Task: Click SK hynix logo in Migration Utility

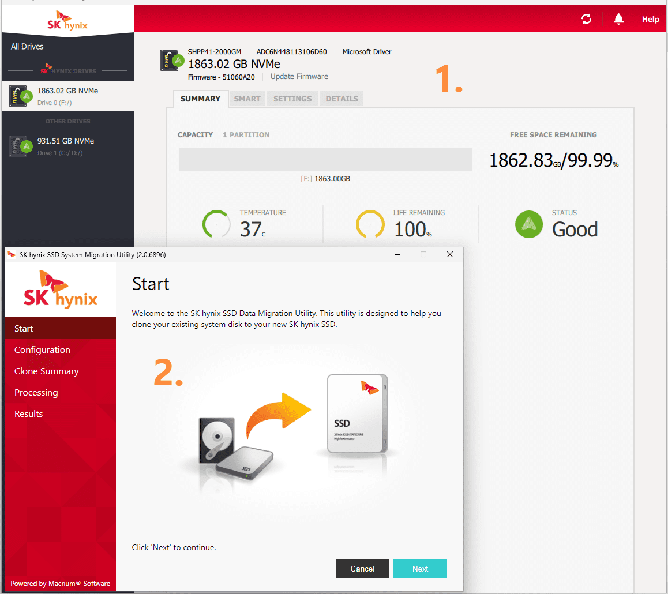Action: [x=61, y=290]
